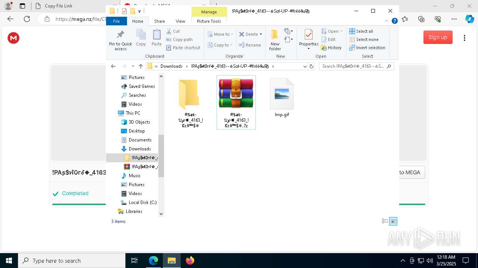Click Select all in ribbon
The width and height of the screenshot is (478, 268).
[361, 31]
